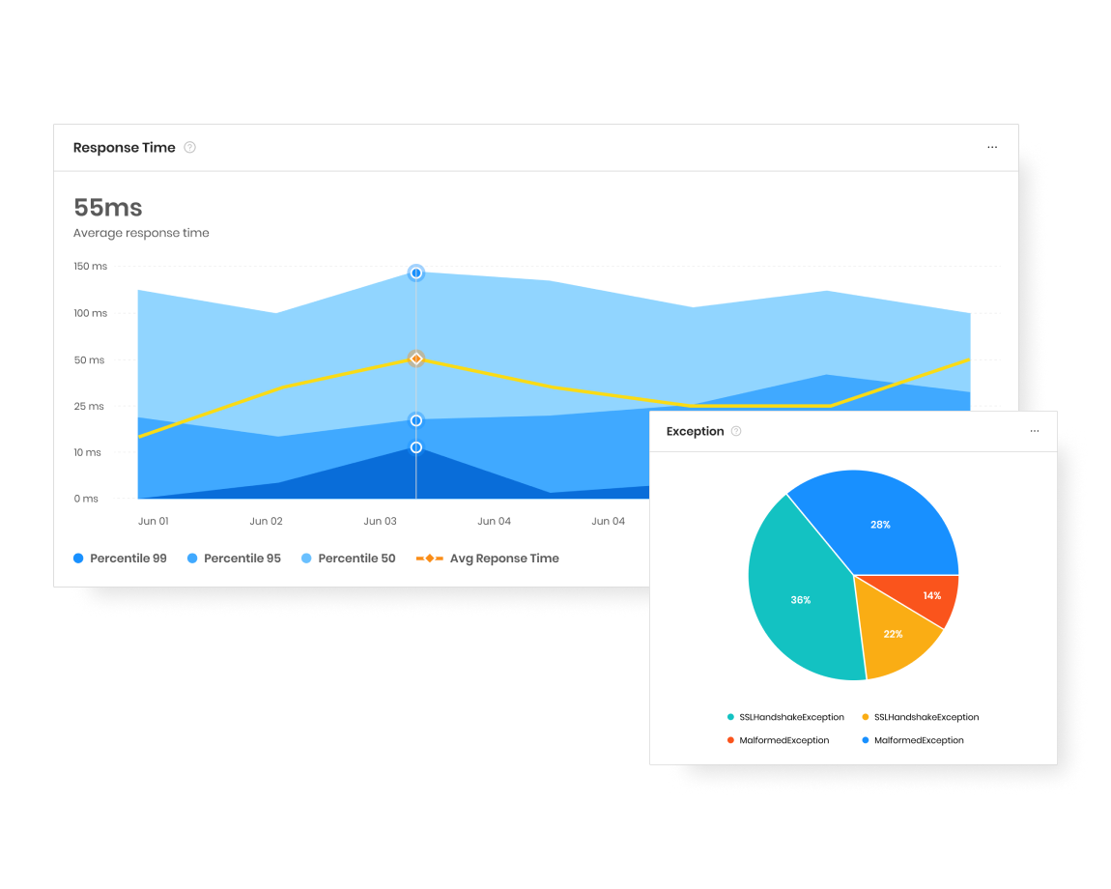Click the Jun 03 axis label

point(380,521)
